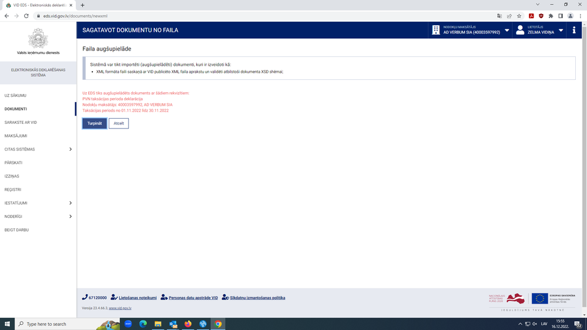Image resolution: width=587 pixels, height=330 pixels.
Task: Open Lietošanas noteikumi link
Action: click(x=137, y=298)
